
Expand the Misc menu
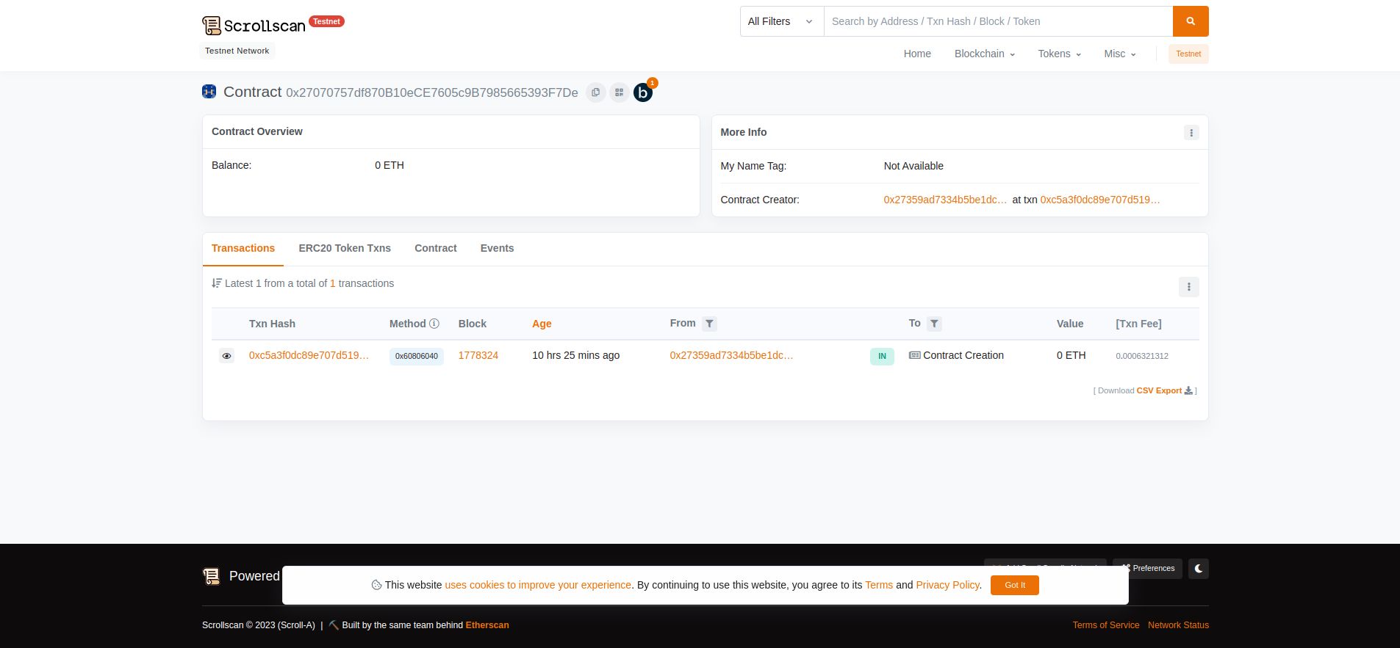[x=1119, y=54]
